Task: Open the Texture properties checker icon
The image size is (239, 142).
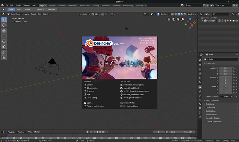Action: (x=200, y=108)
